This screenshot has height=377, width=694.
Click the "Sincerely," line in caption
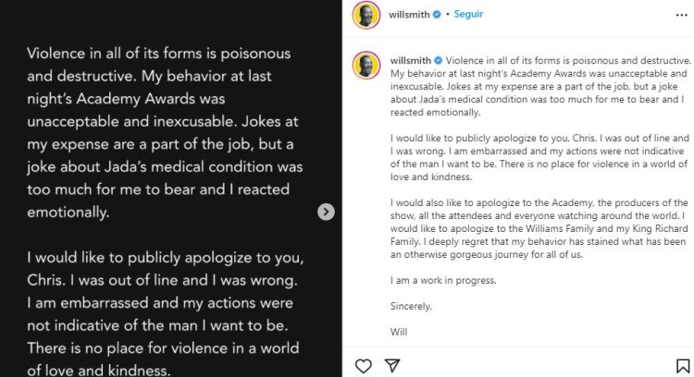point(411,305)
